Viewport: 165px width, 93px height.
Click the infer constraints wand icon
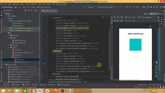click(x=129, y=21)
